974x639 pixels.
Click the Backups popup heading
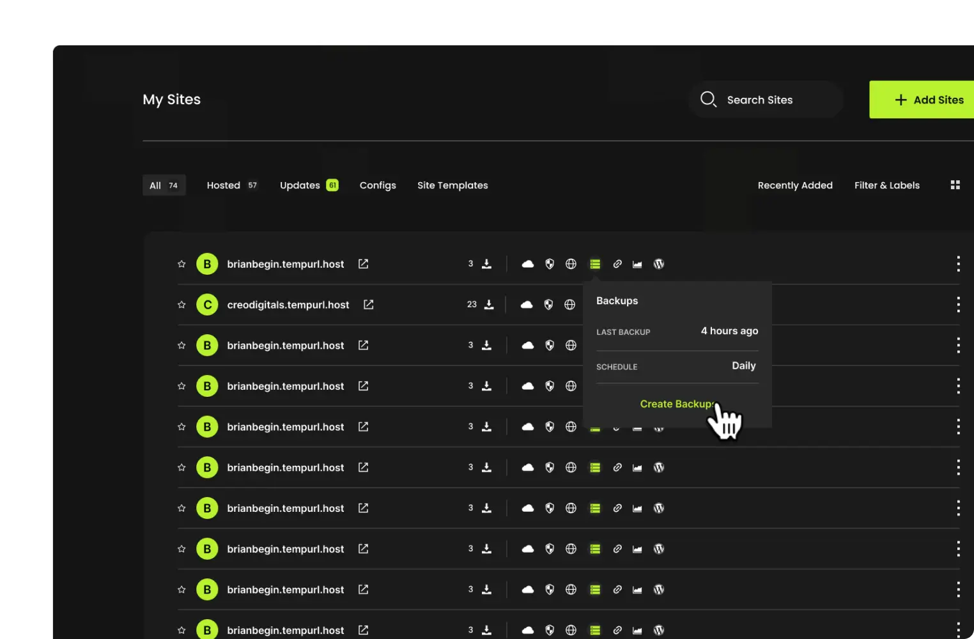coord(617,301)
